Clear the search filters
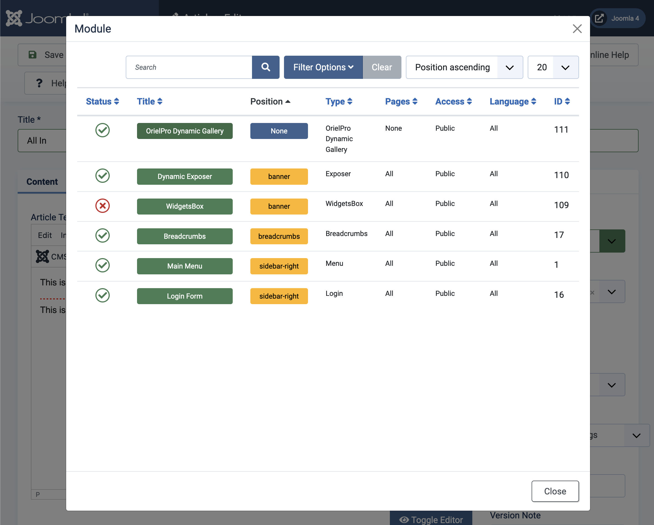The image size is (654, 525). (x=382, y=67)
